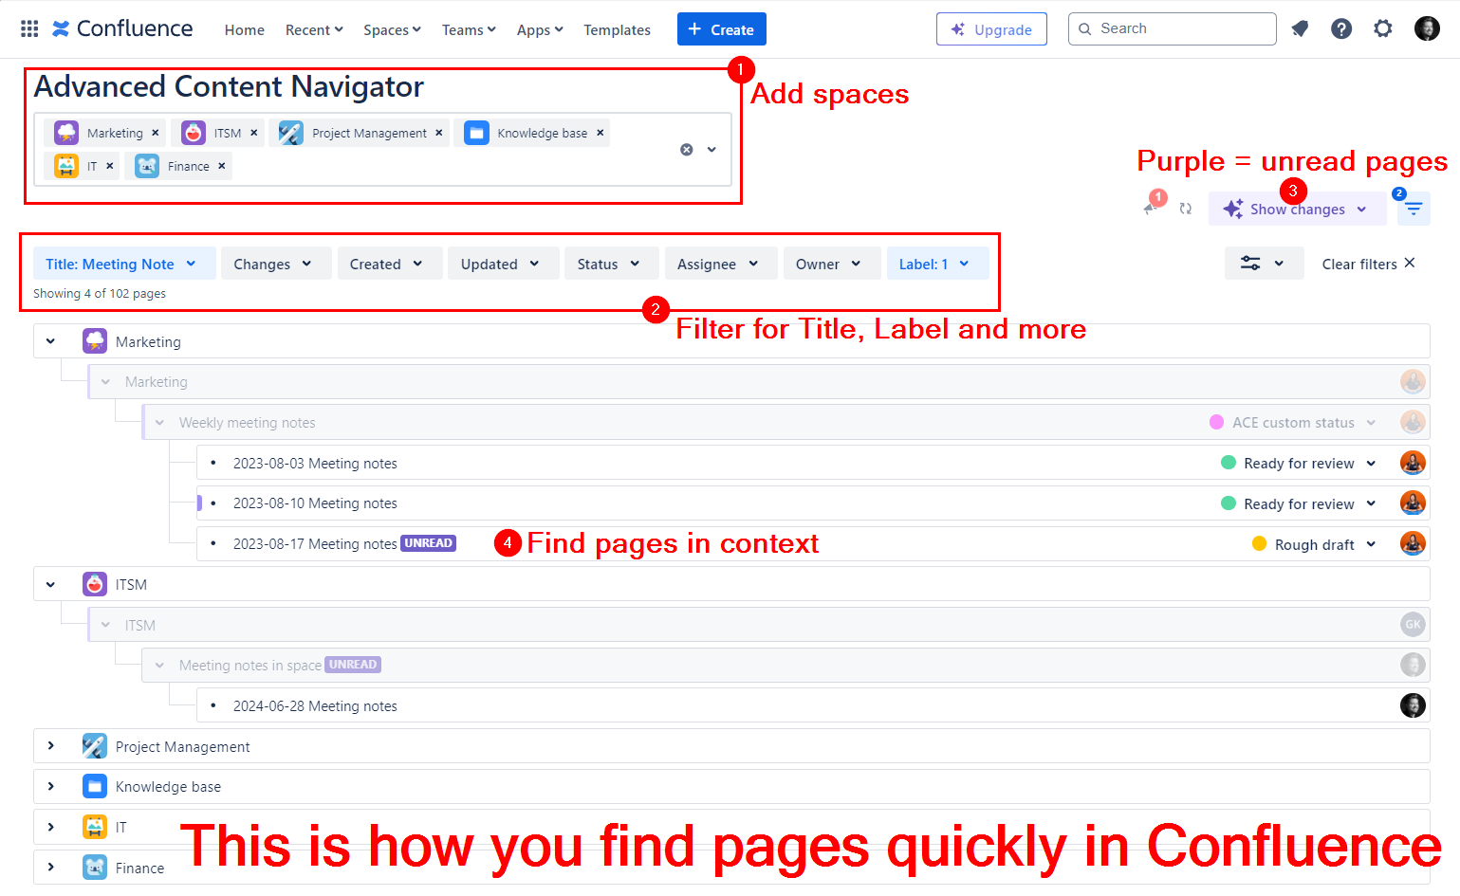The image size is (1460, 896).
Task: Remove the Finance space chip
Action: coord(222,166)
